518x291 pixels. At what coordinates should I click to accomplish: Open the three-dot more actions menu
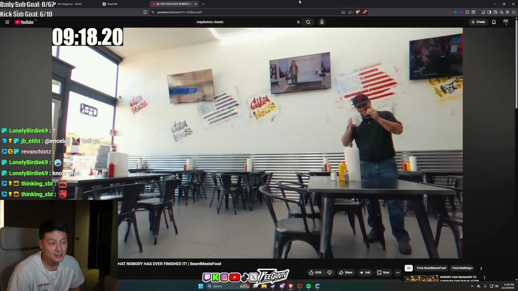397,272
